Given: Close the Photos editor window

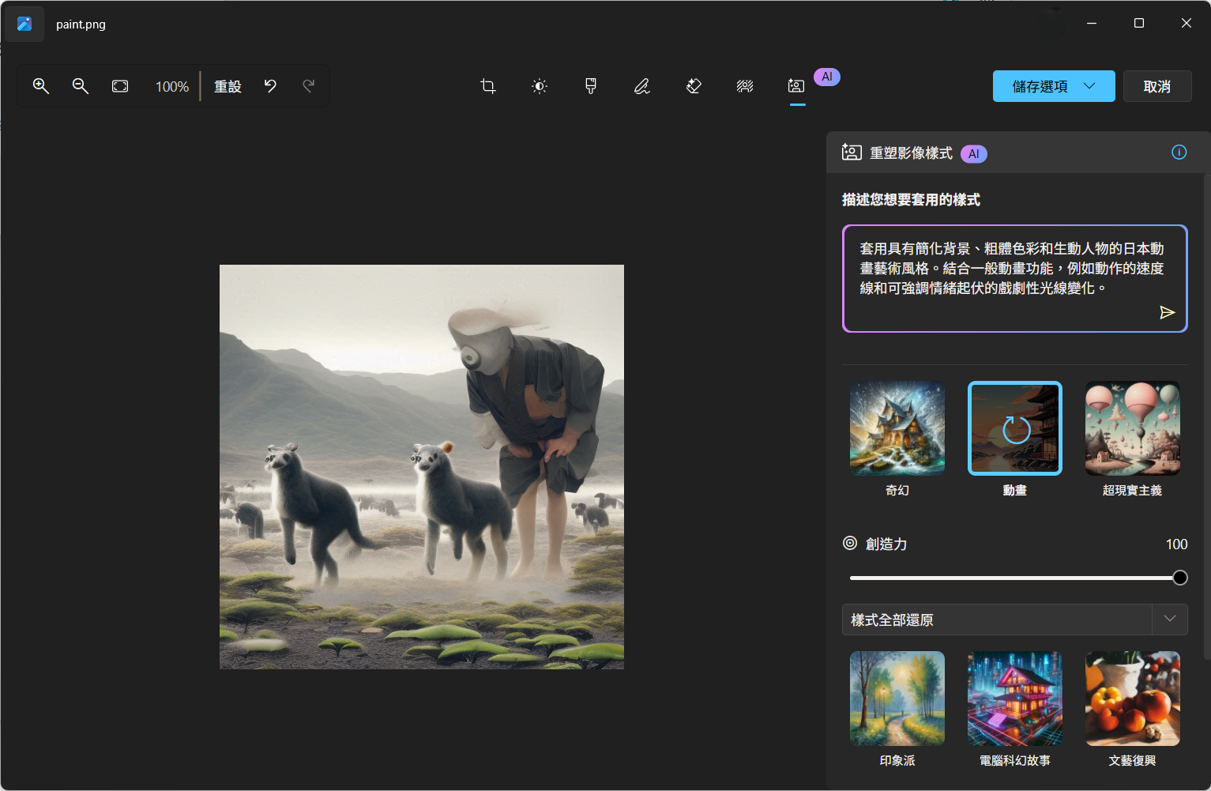Looking at the screenshot, I should point(1187,23).
